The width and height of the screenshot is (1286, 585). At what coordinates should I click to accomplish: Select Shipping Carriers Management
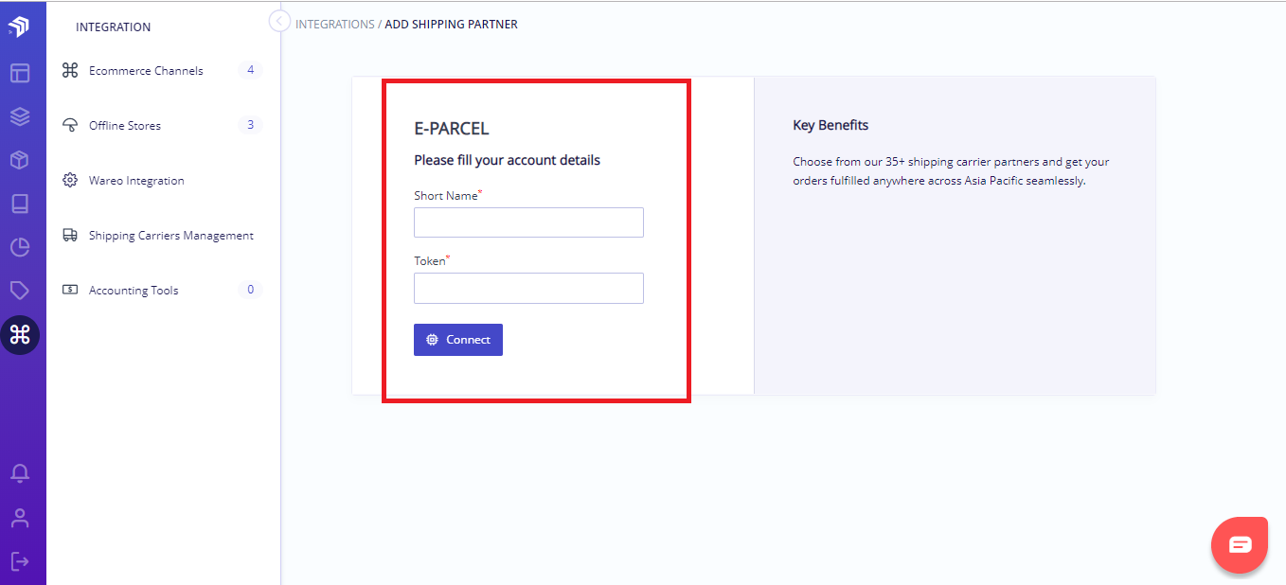coord(170,235)
